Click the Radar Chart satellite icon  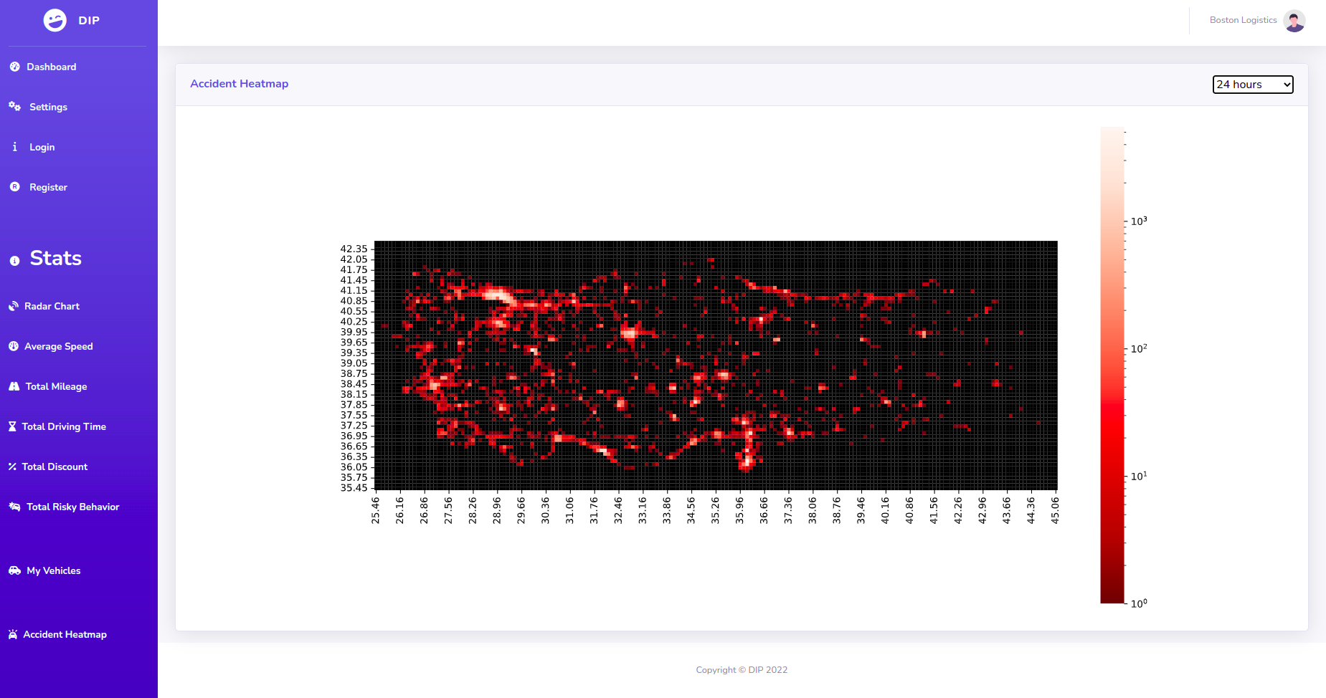tap(14, 306)
